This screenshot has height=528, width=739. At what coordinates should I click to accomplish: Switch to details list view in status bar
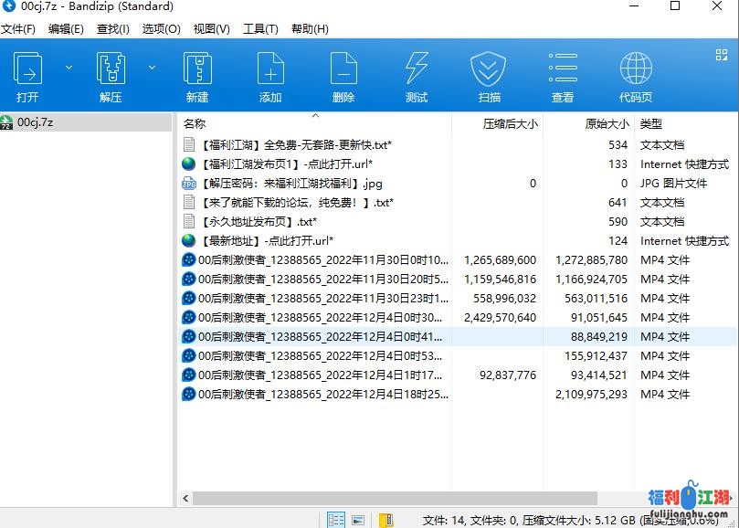pyautogui.click(x=336, y=520)
